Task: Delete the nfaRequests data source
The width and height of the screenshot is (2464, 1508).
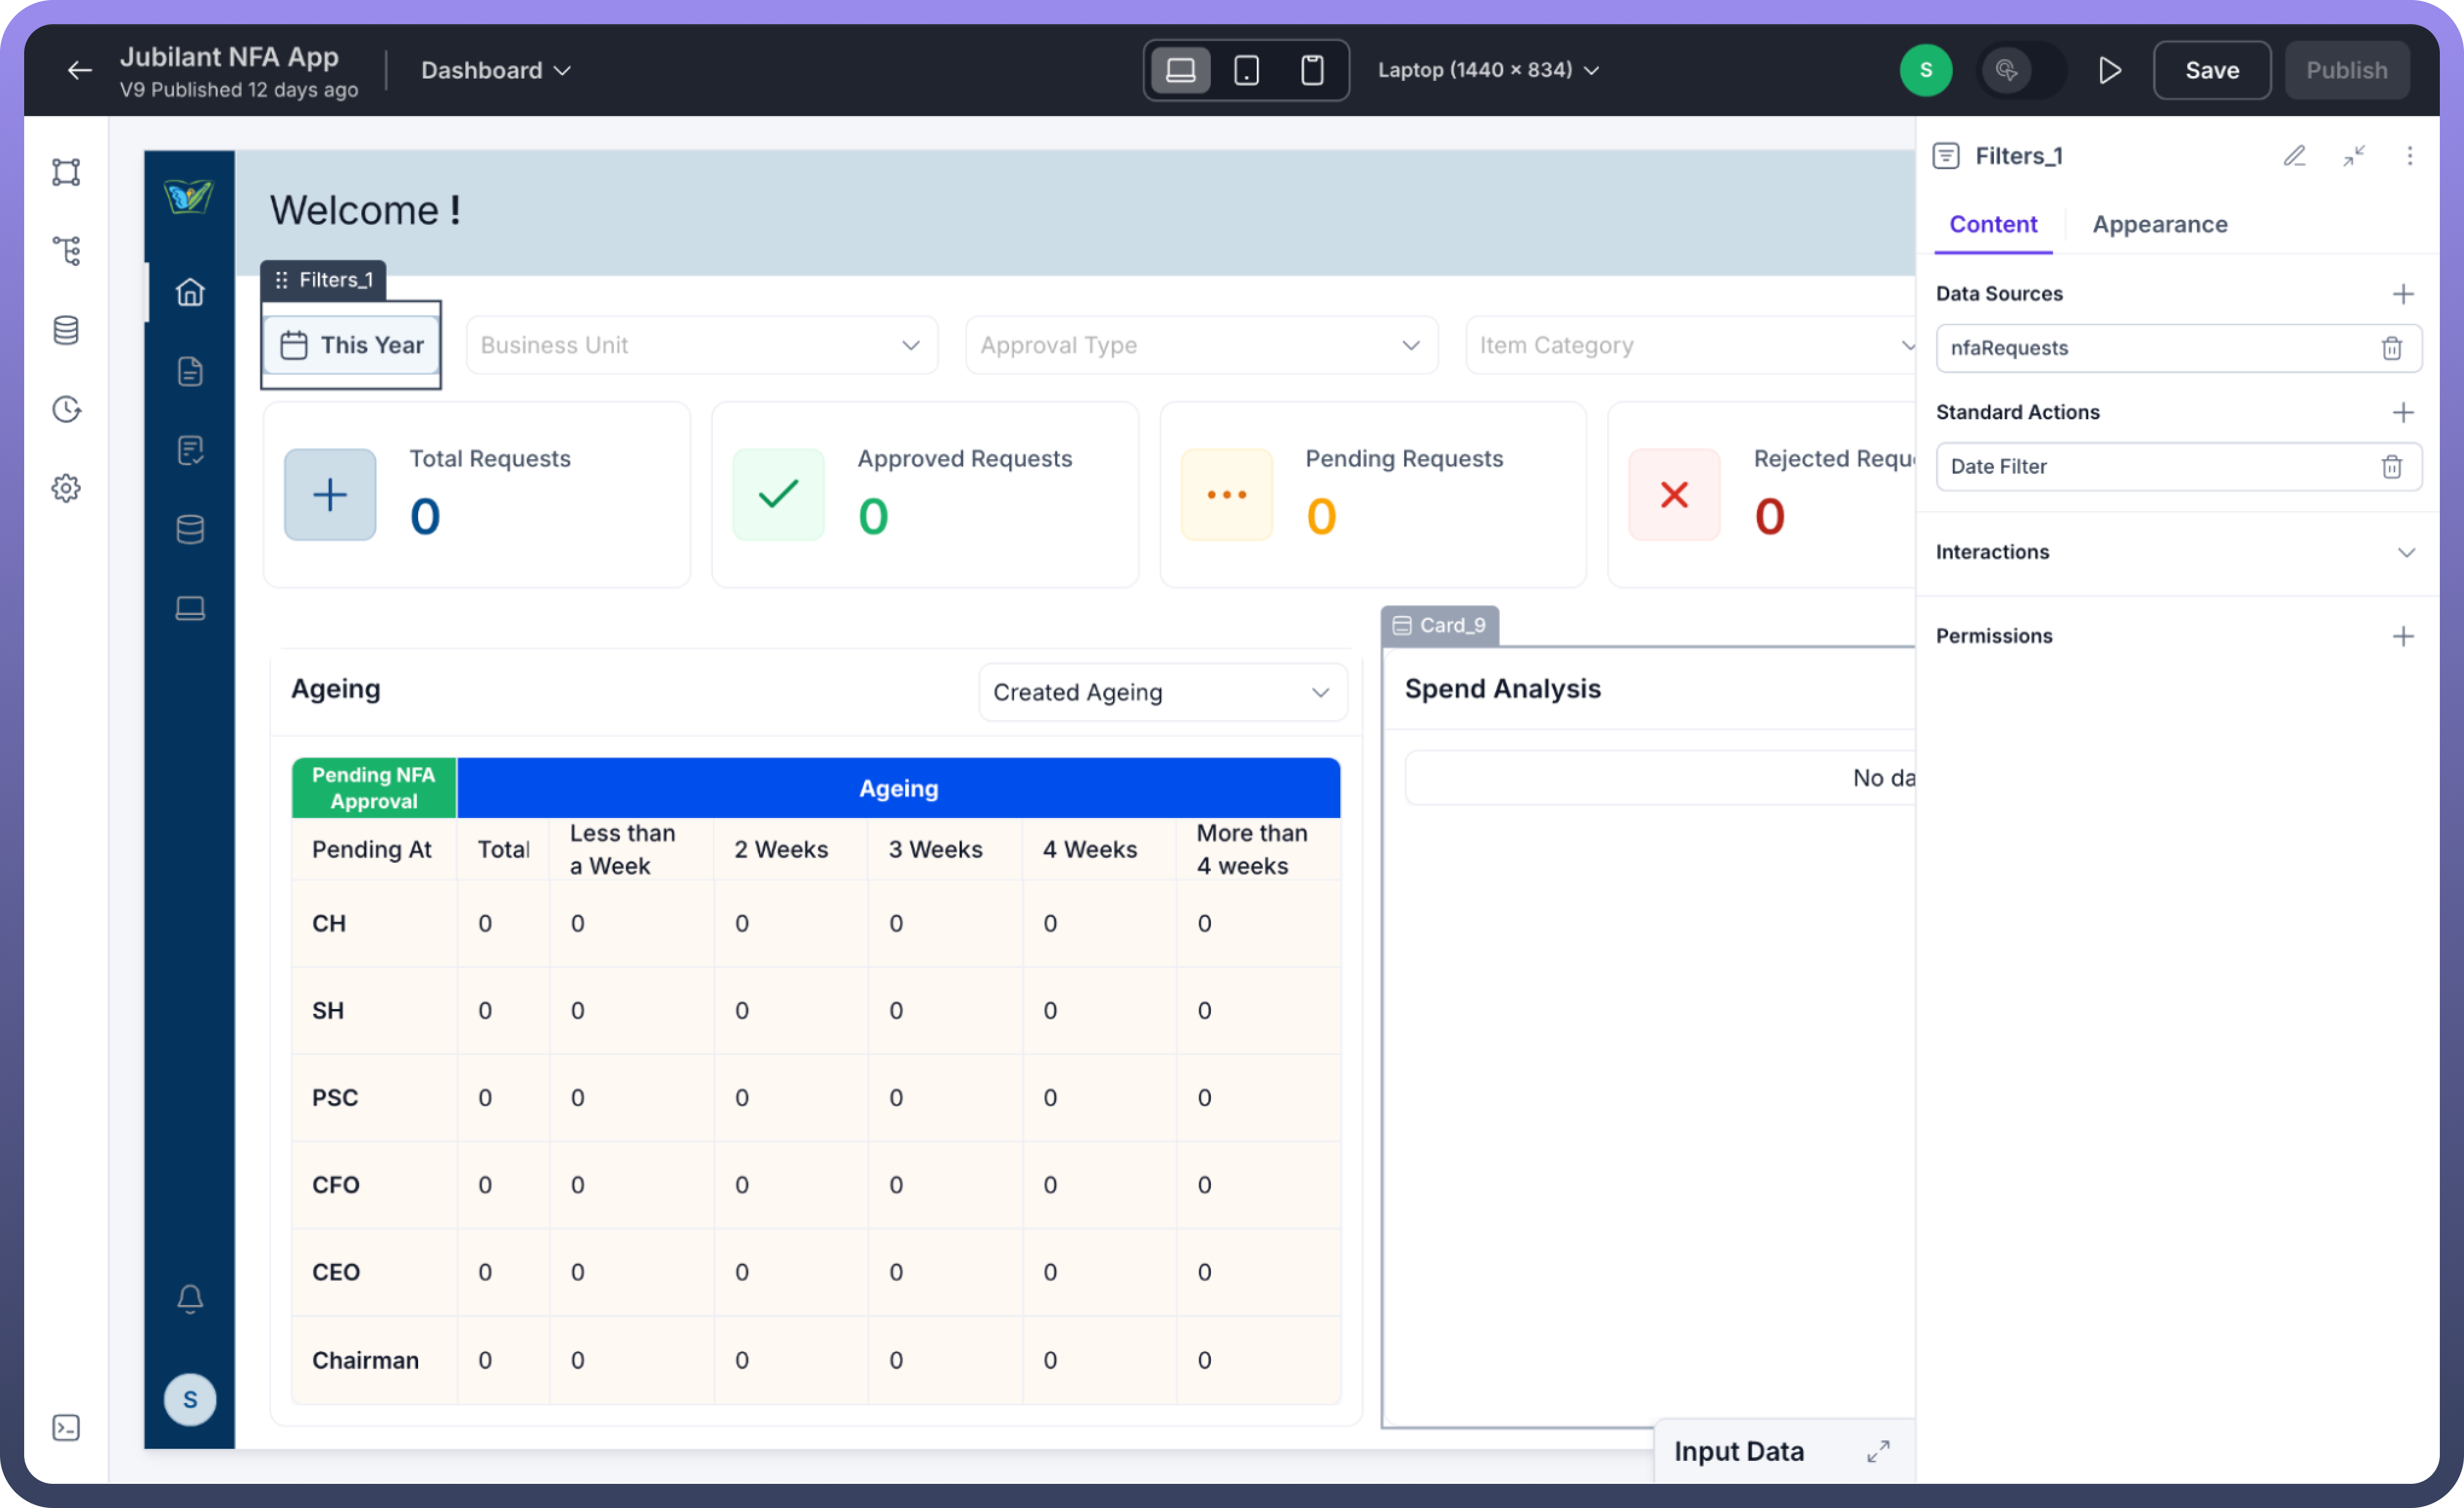Action: pos(2391,348)
